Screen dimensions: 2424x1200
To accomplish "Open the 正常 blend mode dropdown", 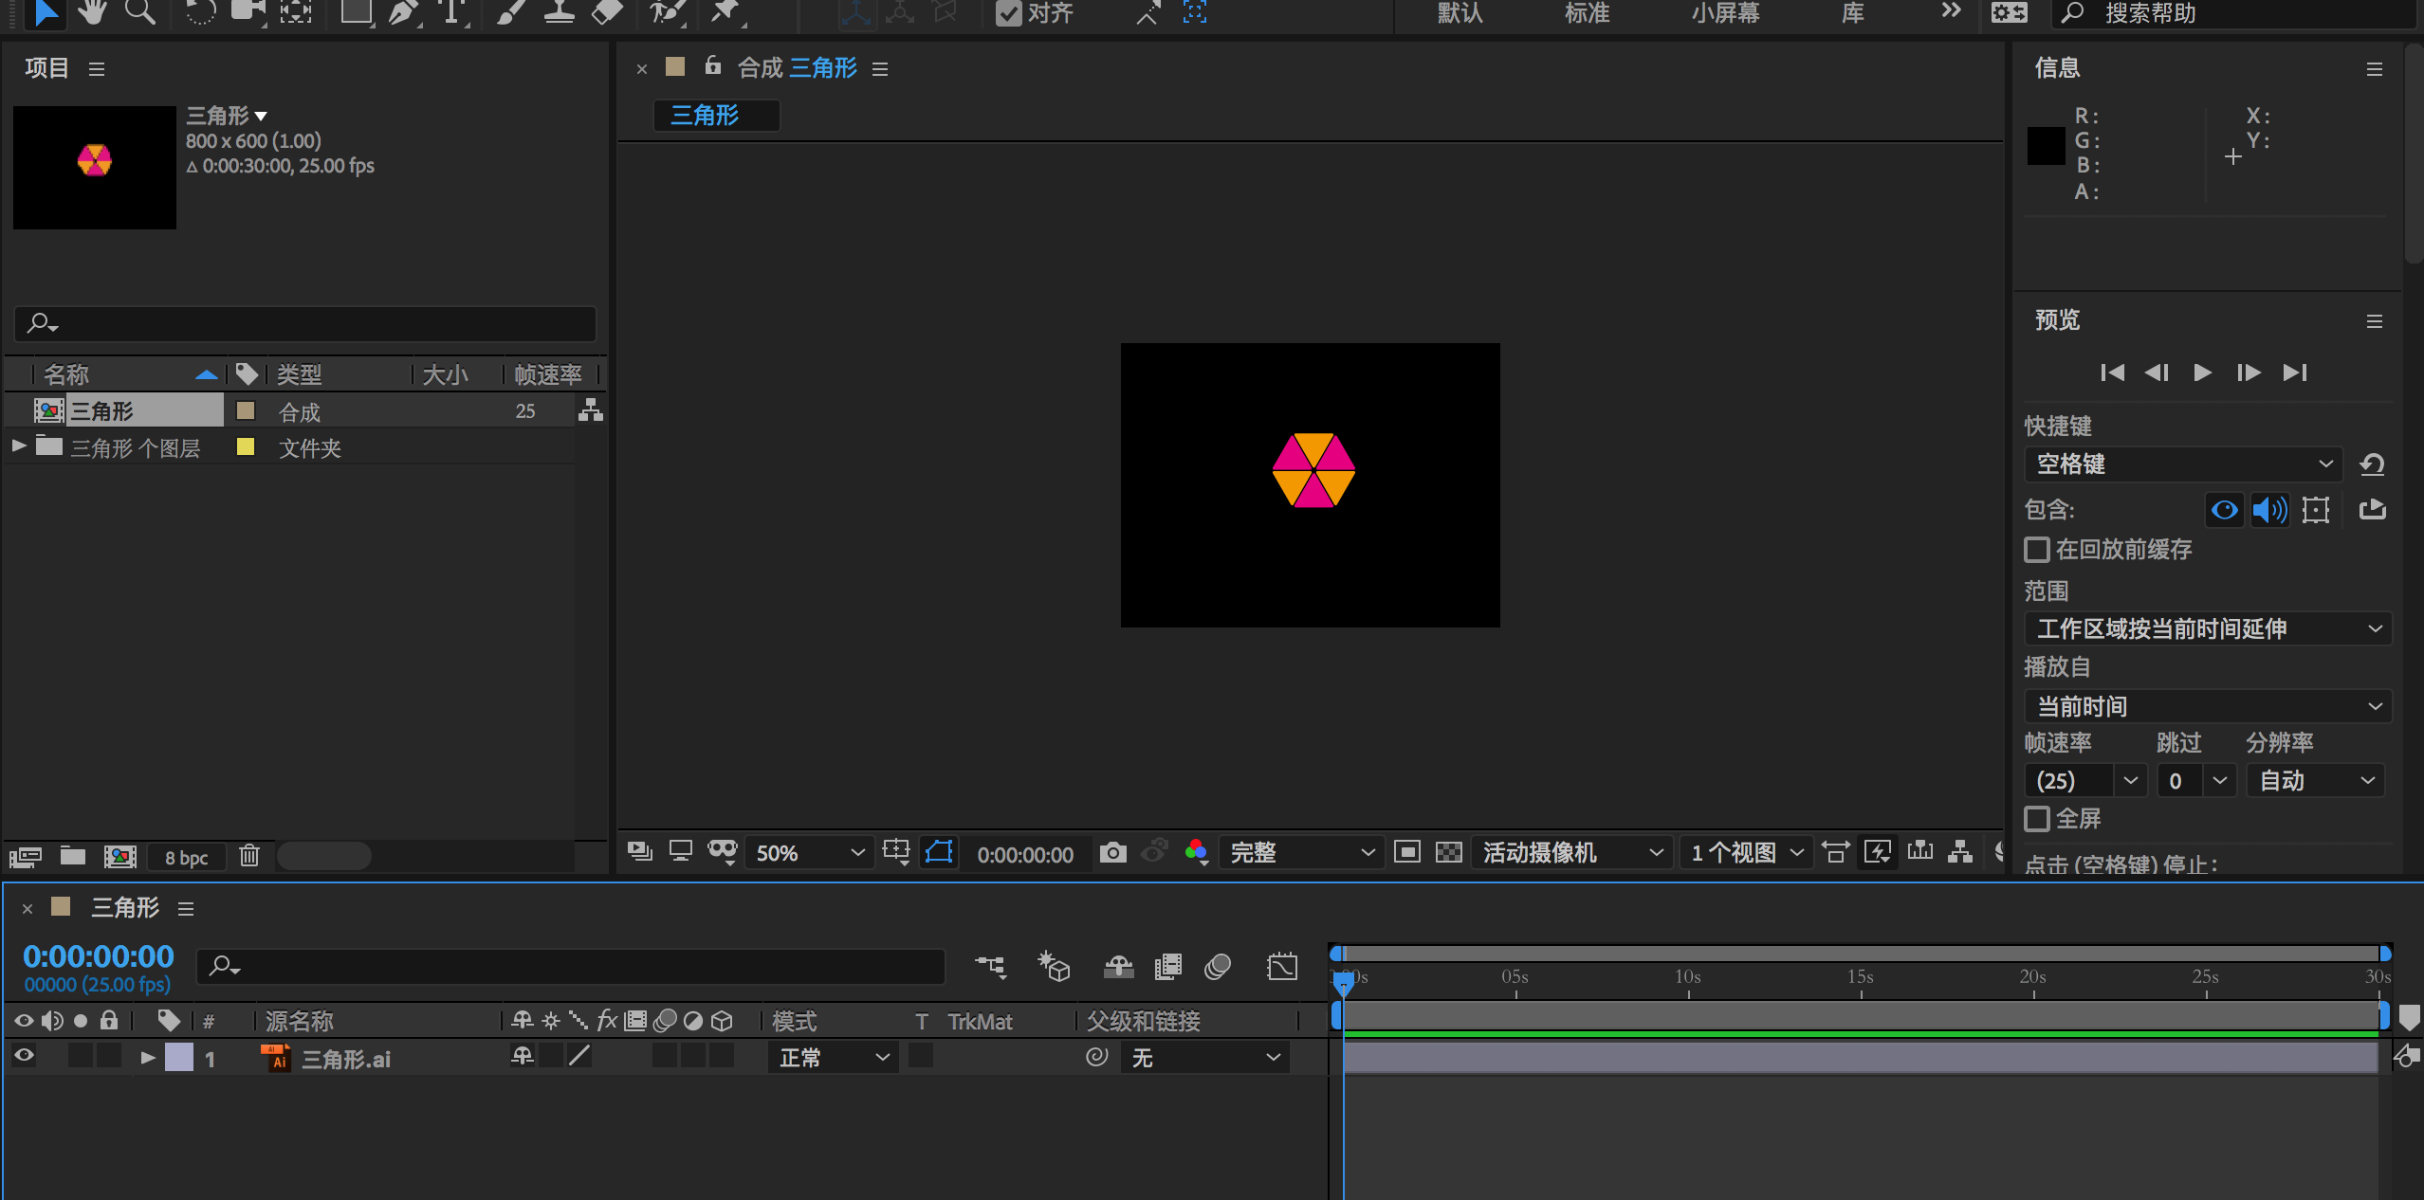I will (833, 1057).
